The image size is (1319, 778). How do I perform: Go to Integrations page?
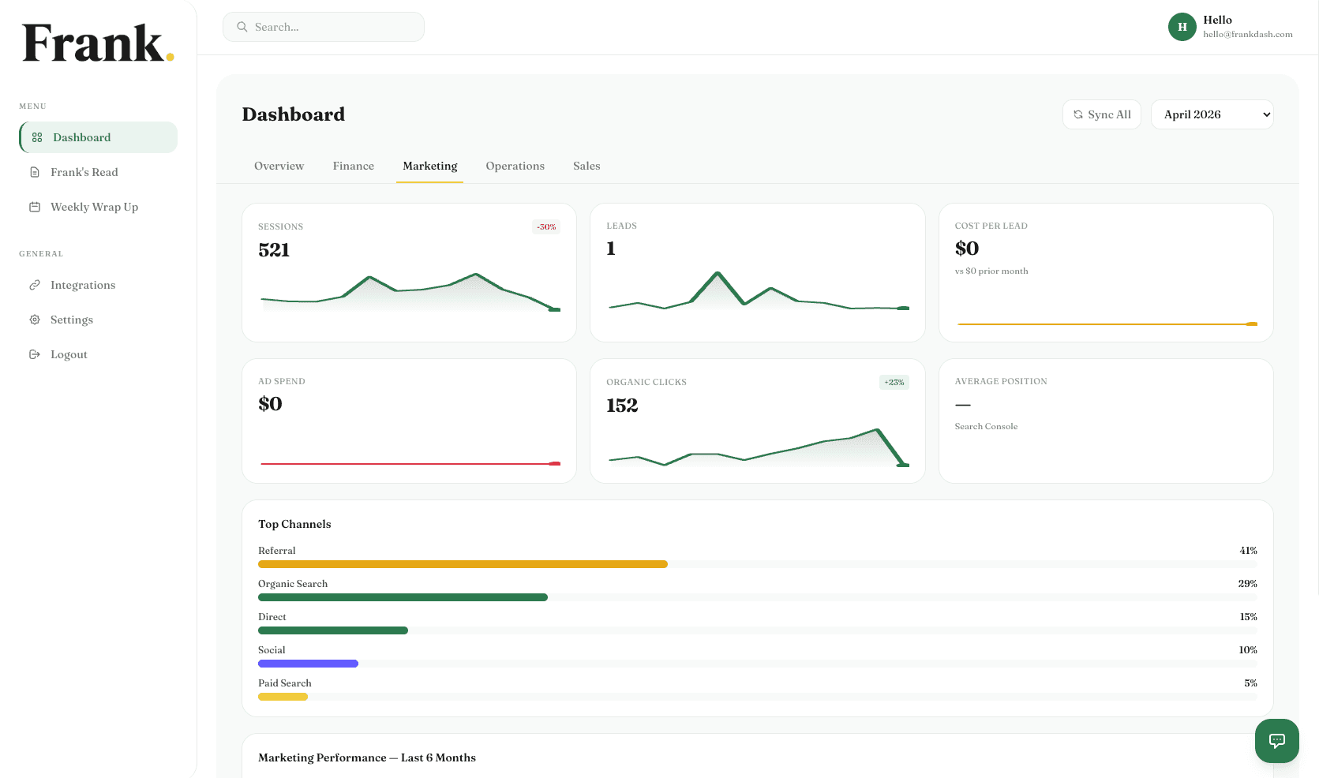[99, 285]
